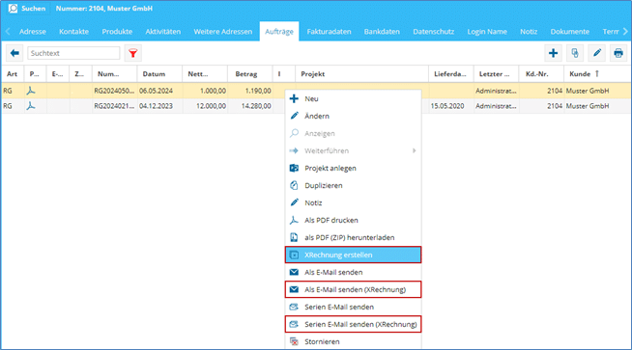
Task: Open the Aktivitäten tab
Action: pos(163,32)
